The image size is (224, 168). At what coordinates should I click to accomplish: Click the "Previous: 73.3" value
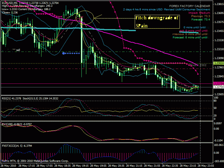(x=201, y=16)
